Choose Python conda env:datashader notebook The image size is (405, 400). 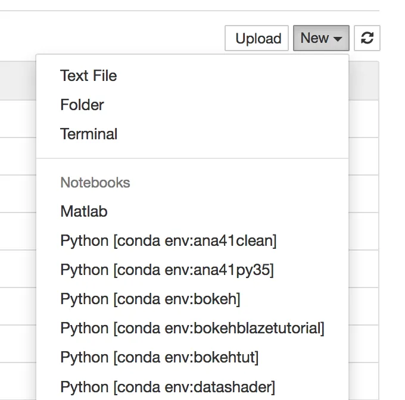point(167,386)
